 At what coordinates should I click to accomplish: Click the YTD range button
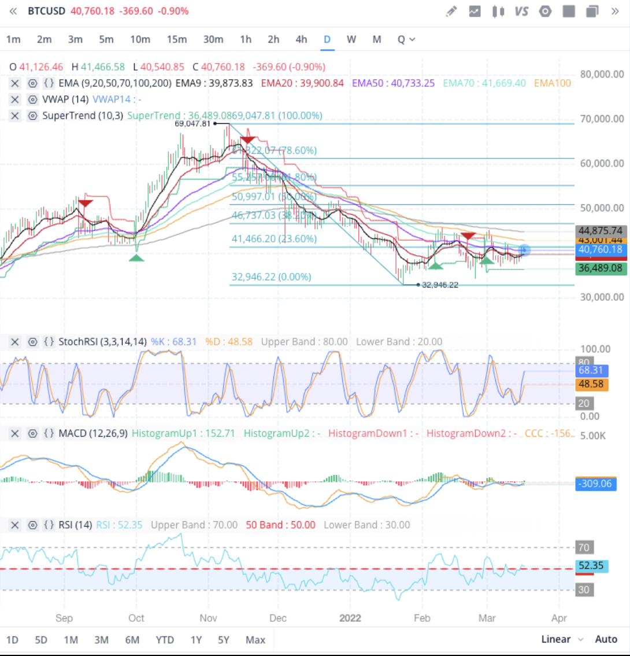point(165,640)
